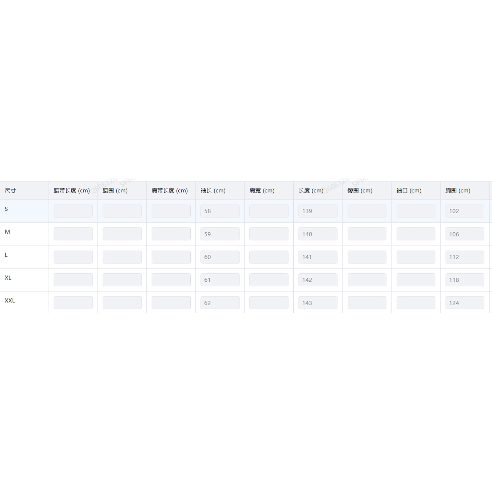Click the XXL row 袖长 field showing 62
This screenshot has height=492, width=492.
click(220, 303)
